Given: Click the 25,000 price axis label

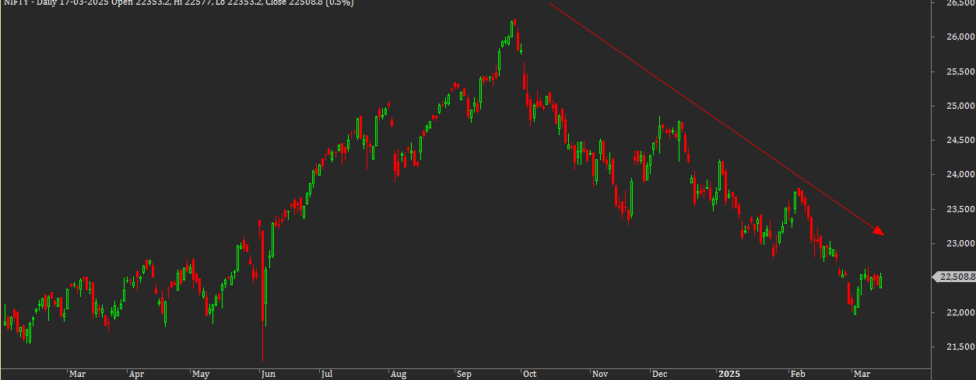Looking at the screenshot, I should [960, 106].
